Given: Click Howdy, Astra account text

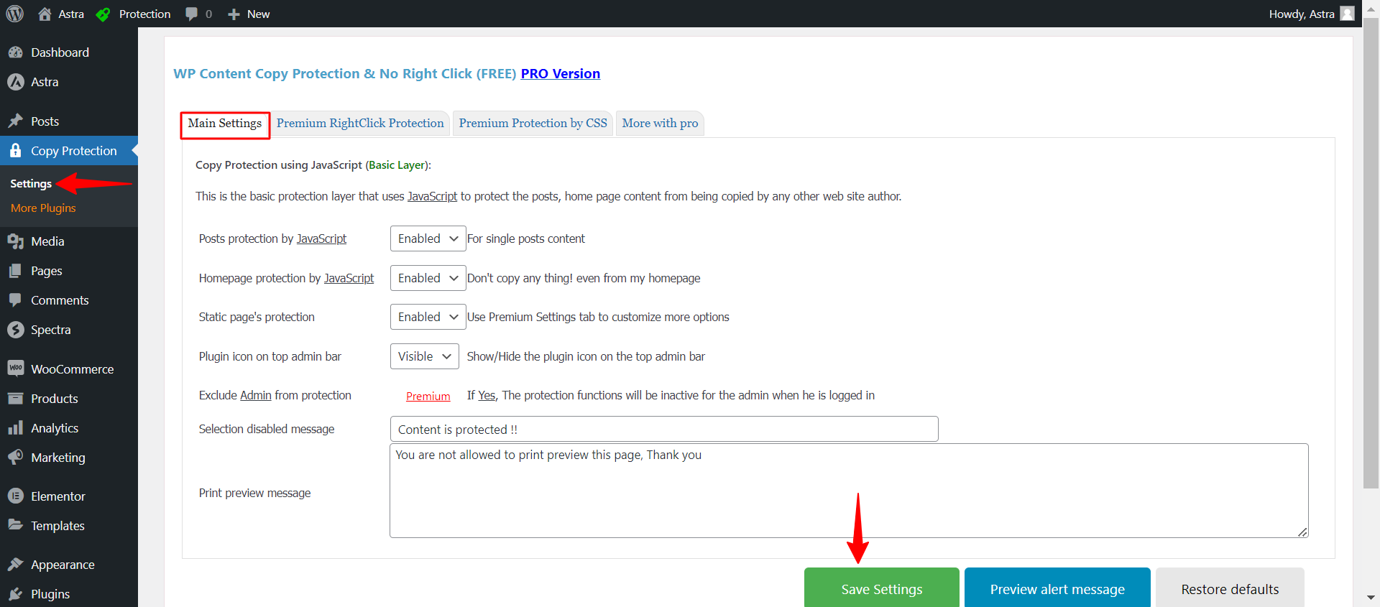Looking at the screenshot, I should (x=1302, y=14).
